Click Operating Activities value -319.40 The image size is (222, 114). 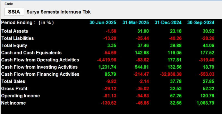tap(206, 60)
